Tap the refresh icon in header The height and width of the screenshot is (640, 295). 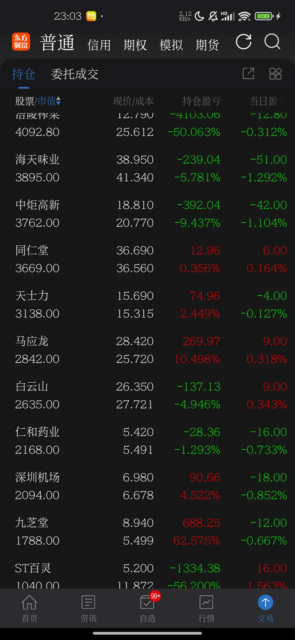244,42
